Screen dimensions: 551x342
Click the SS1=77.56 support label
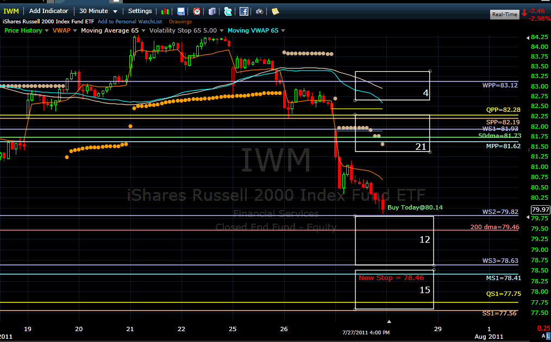pos(499,313)
